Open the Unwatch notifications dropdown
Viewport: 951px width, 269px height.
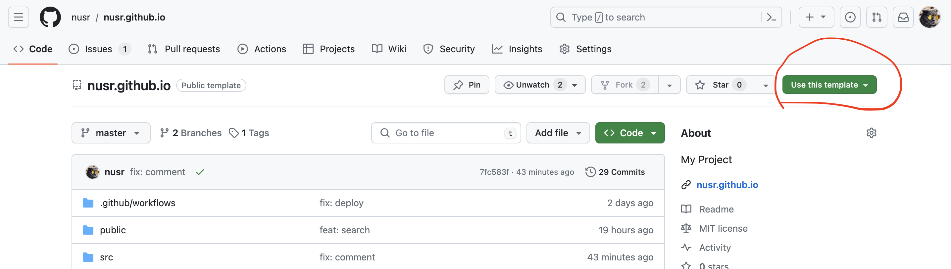tap(540, 85)
